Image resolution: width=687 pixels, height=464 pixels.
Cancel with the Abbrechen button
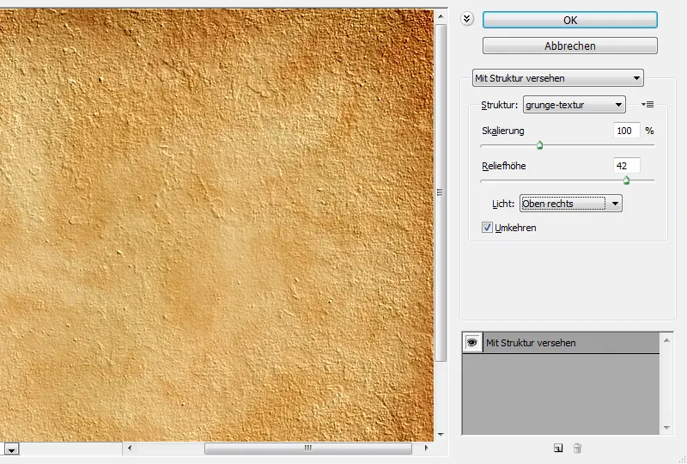coord(570,46)
